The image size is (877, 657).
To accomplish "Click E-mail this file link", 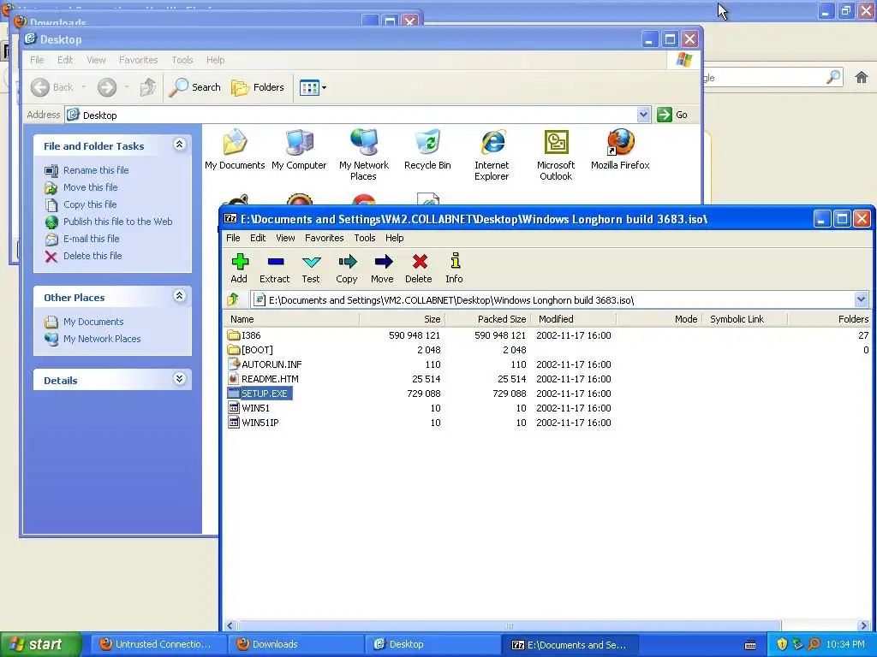I will click(91, 239).
